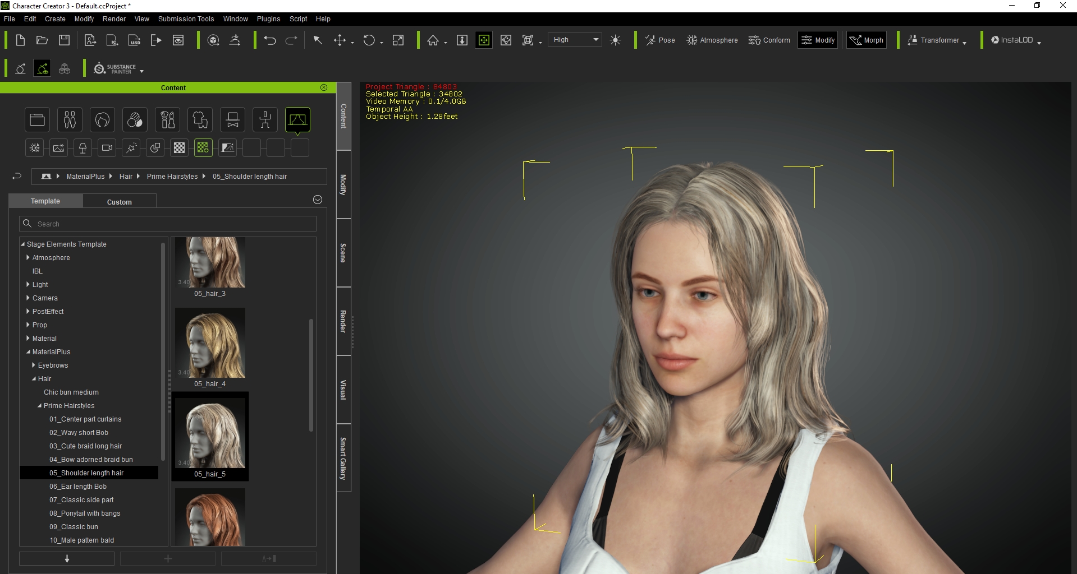The height and width of the screenshot is (574, 1077).
Task: Click the Home view icon
Action: point(433,40)
